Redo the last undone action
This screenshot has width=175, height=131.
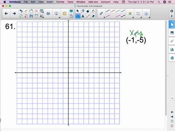click(26, 11)
